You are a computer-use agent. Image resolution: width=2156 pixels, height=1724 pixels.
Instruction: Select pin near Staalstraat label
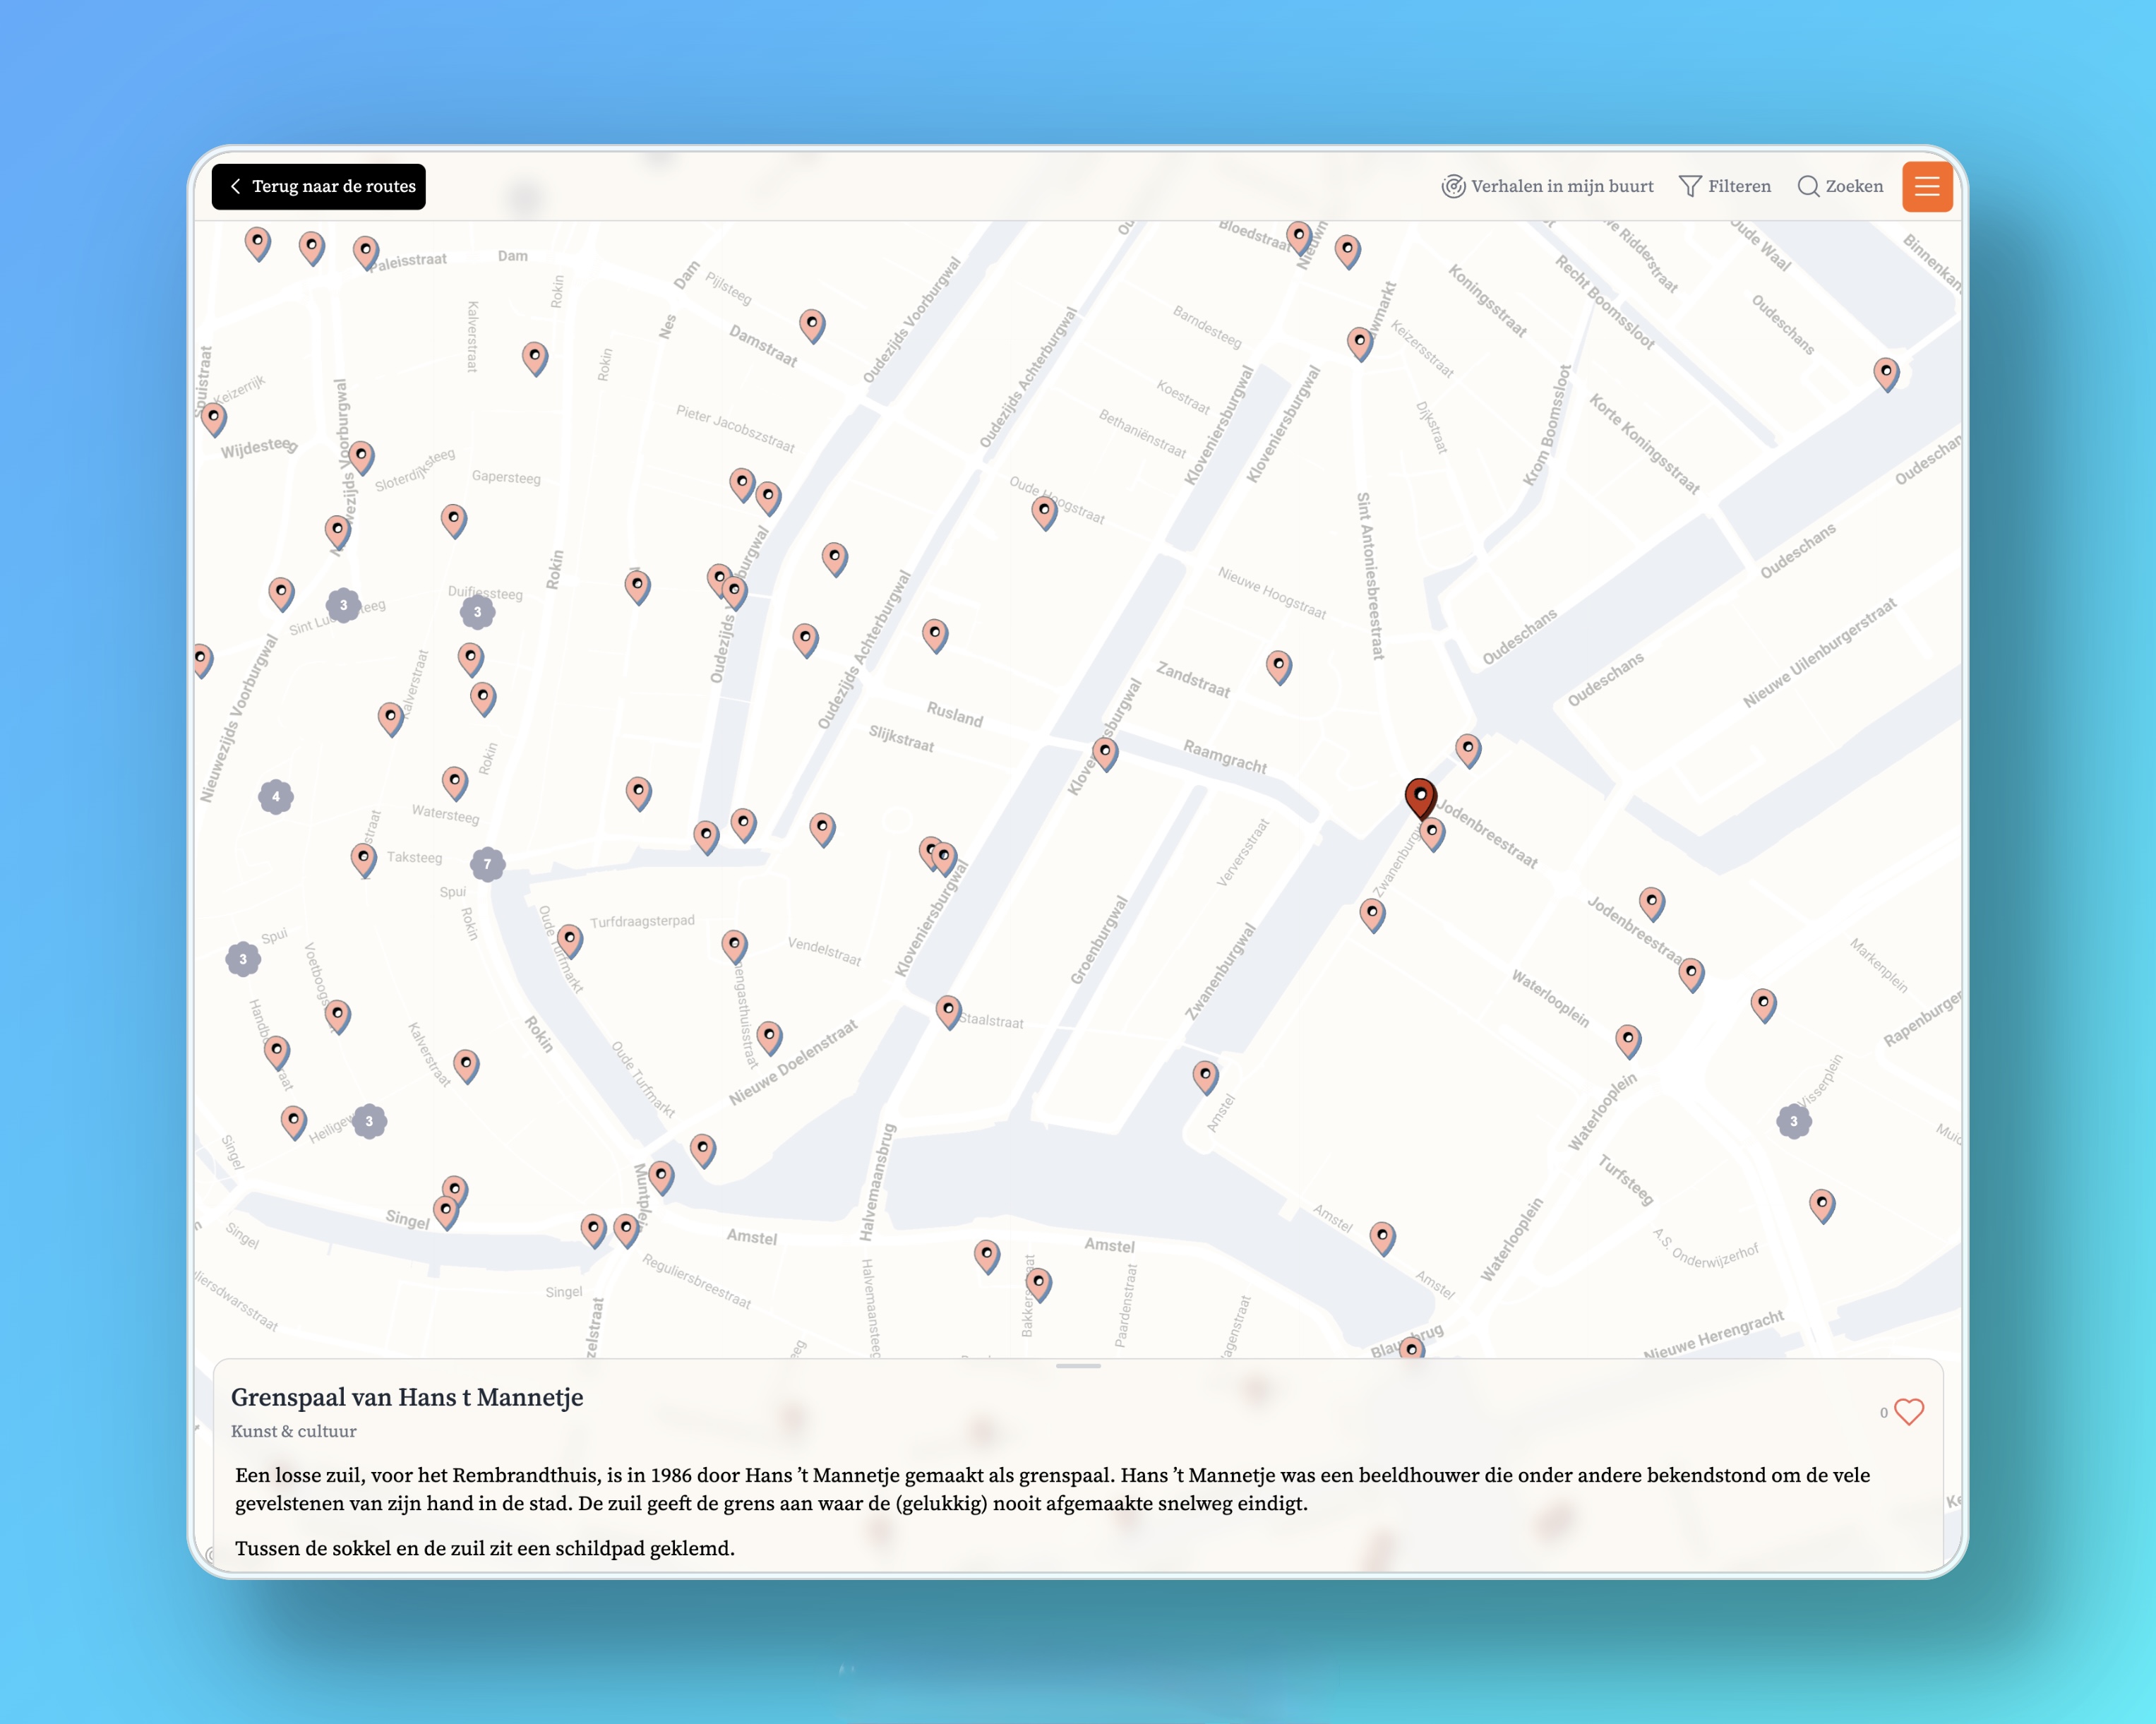pyautogui.click(x=948, y=1011)
